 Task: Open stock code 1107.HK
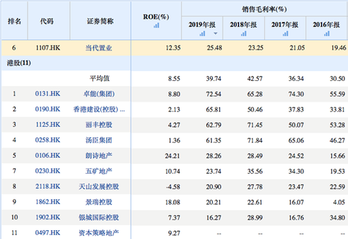tap(48, 48)
